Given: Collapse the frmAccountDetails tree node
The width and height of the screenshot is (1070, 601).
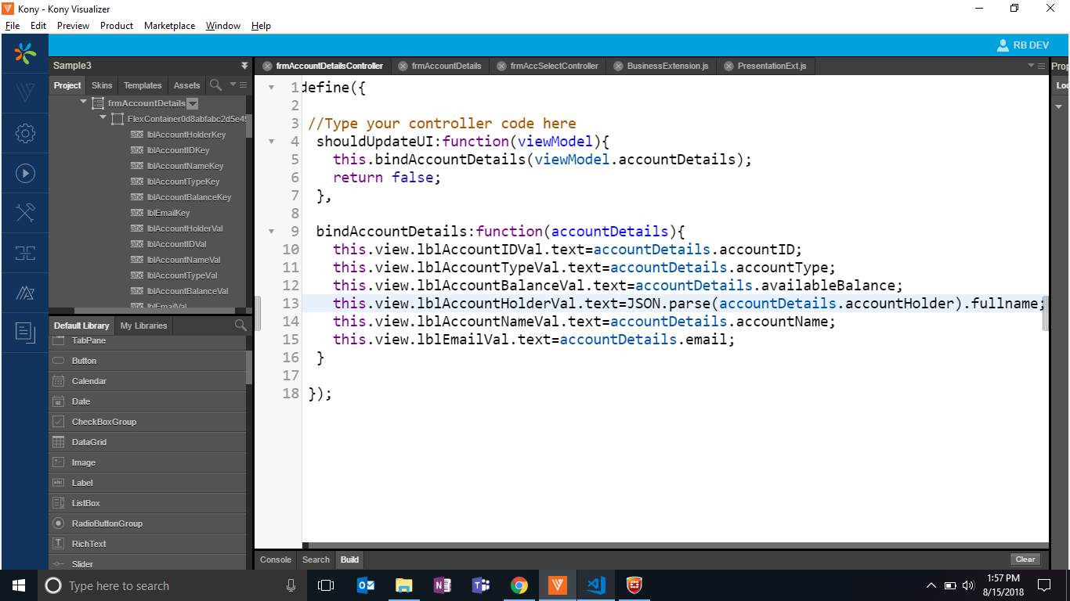Looking at the screenshot, I should tap(83, 103).
